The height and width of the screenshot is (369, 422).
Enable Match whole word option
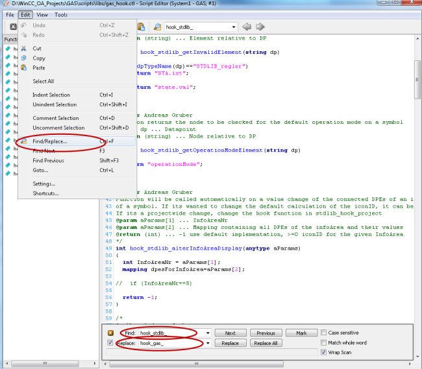coord(324,342)
